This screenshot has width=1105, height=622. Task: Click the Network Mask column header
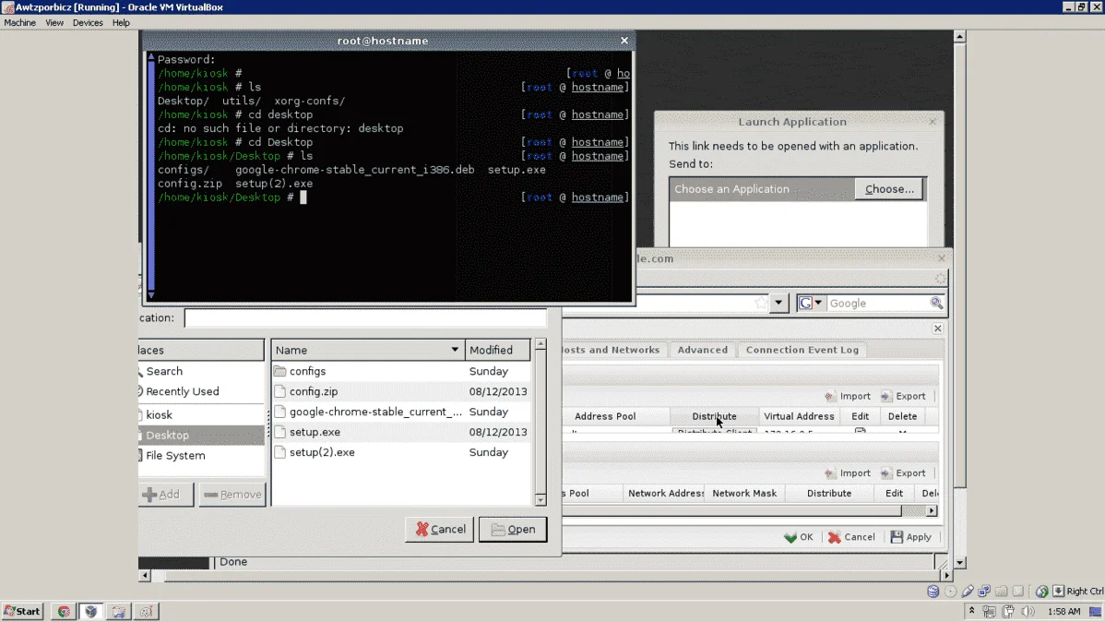tap(744, 493)
